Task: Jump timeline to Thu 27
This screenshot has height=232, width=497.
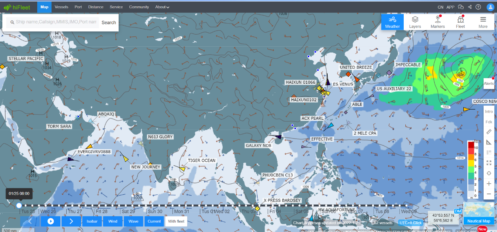Action: (x=76, y=211)
